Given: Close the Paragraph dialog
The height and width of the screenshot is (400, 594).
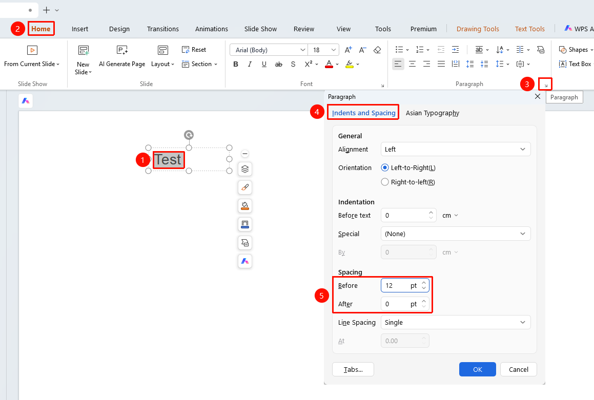Looking at the screenshot, I should tap(537, 96).
